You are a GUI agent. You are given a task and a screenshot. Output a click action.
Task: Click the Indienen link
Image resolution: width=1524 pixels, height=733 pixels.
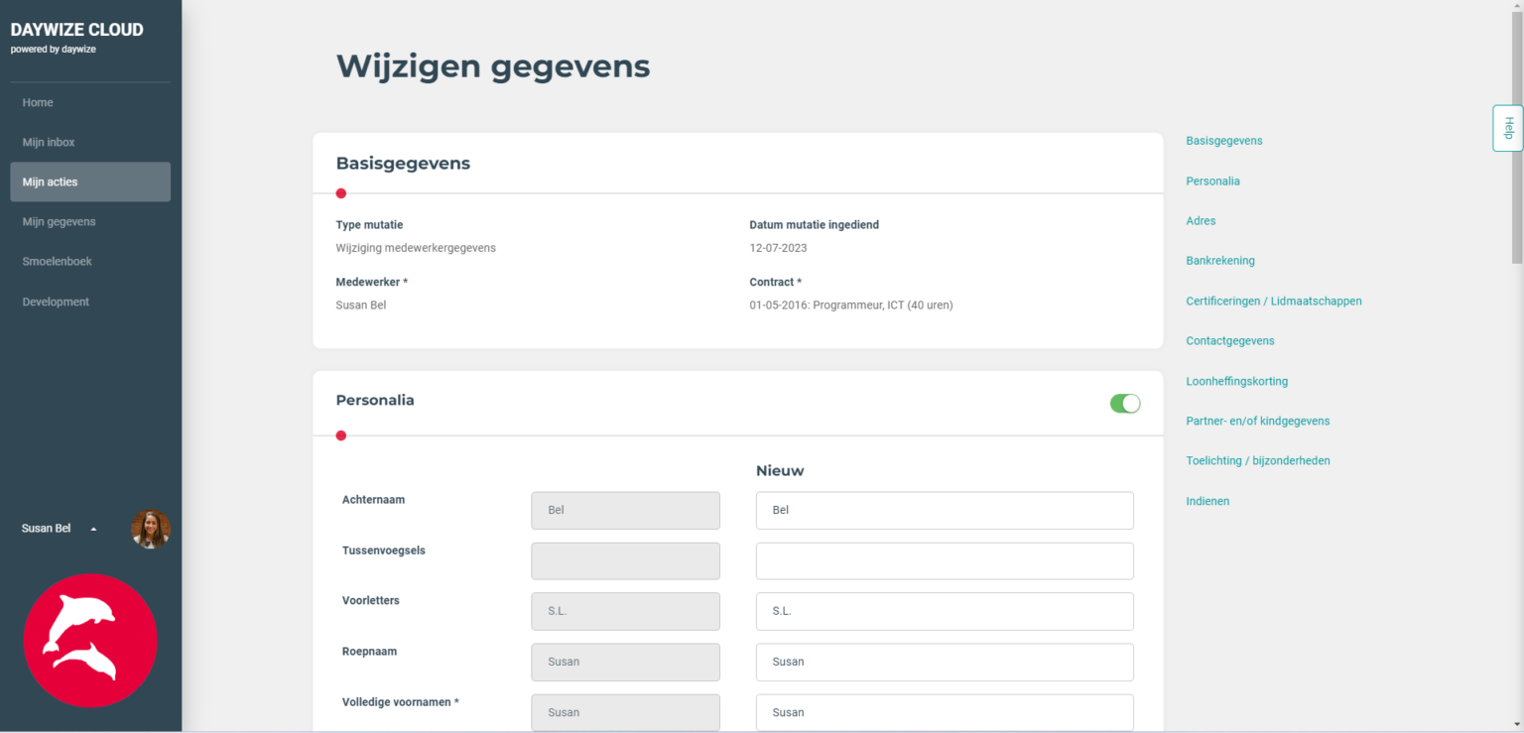click(x=1207, y=501)
